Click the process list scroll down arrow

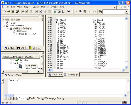click(41, 68)
